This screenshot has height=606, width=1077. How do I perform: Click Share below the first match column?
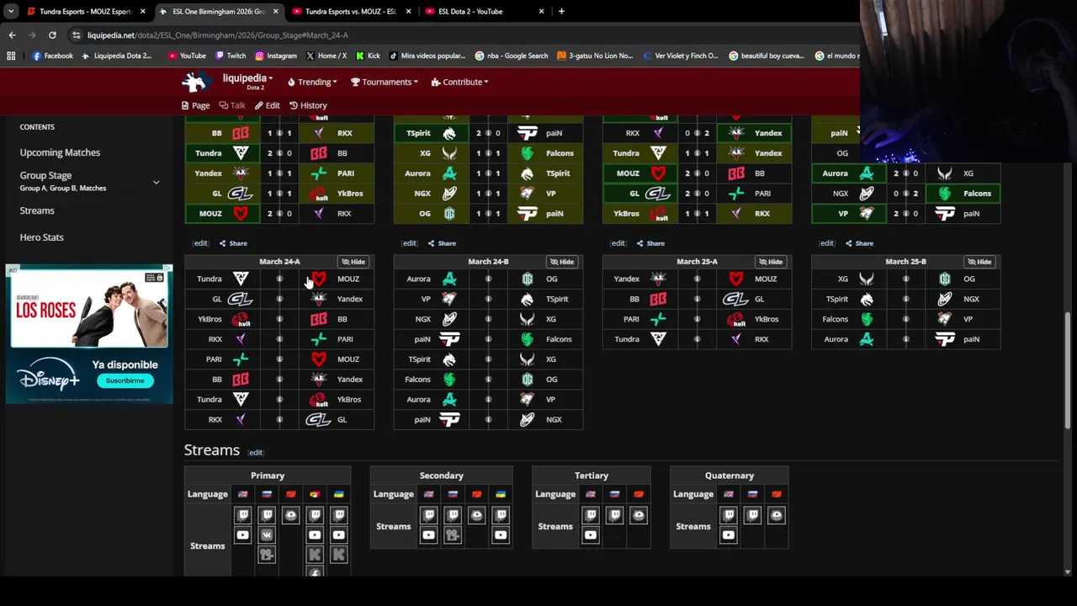[x=233, y=243]
